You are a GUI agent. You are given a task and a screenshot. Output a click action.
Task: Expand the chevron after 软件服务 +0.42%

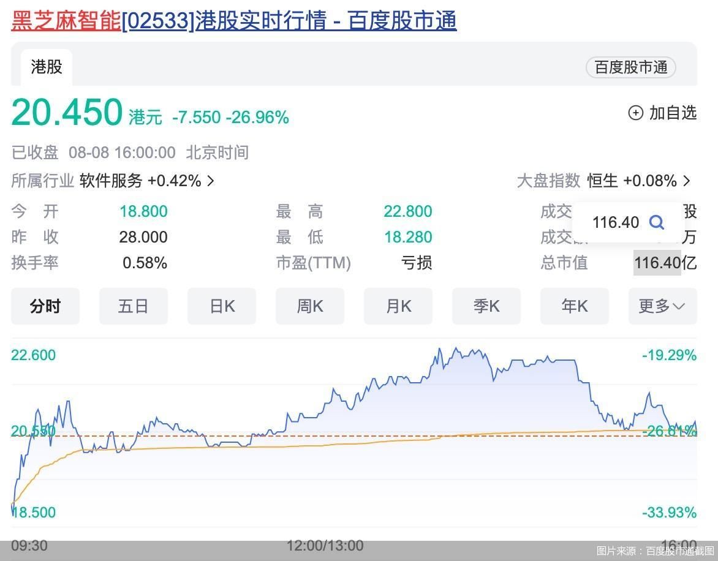[211, 181]
